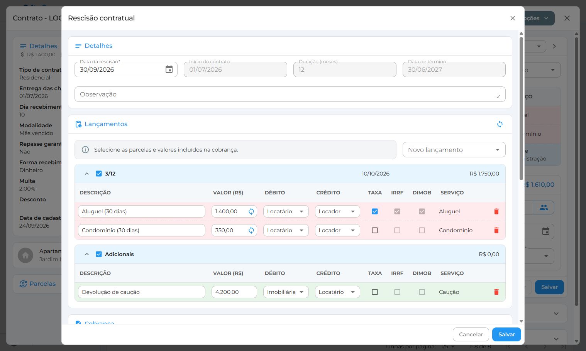The width and height of the screenshot is (586, 351).
Task: Toggle the IRRF checkbox for Aluguel
Action: (x=397, y=211)
